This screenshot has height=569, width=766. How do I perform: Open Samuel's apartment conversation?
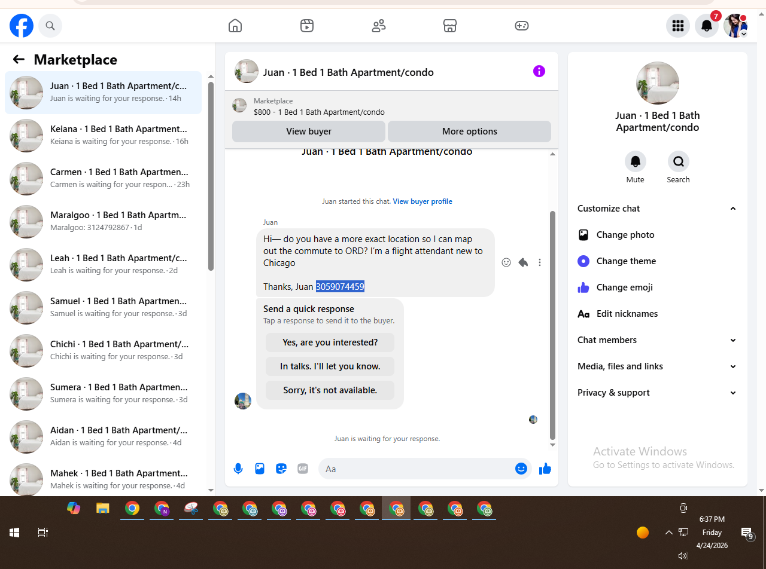(x=103, y=308)
